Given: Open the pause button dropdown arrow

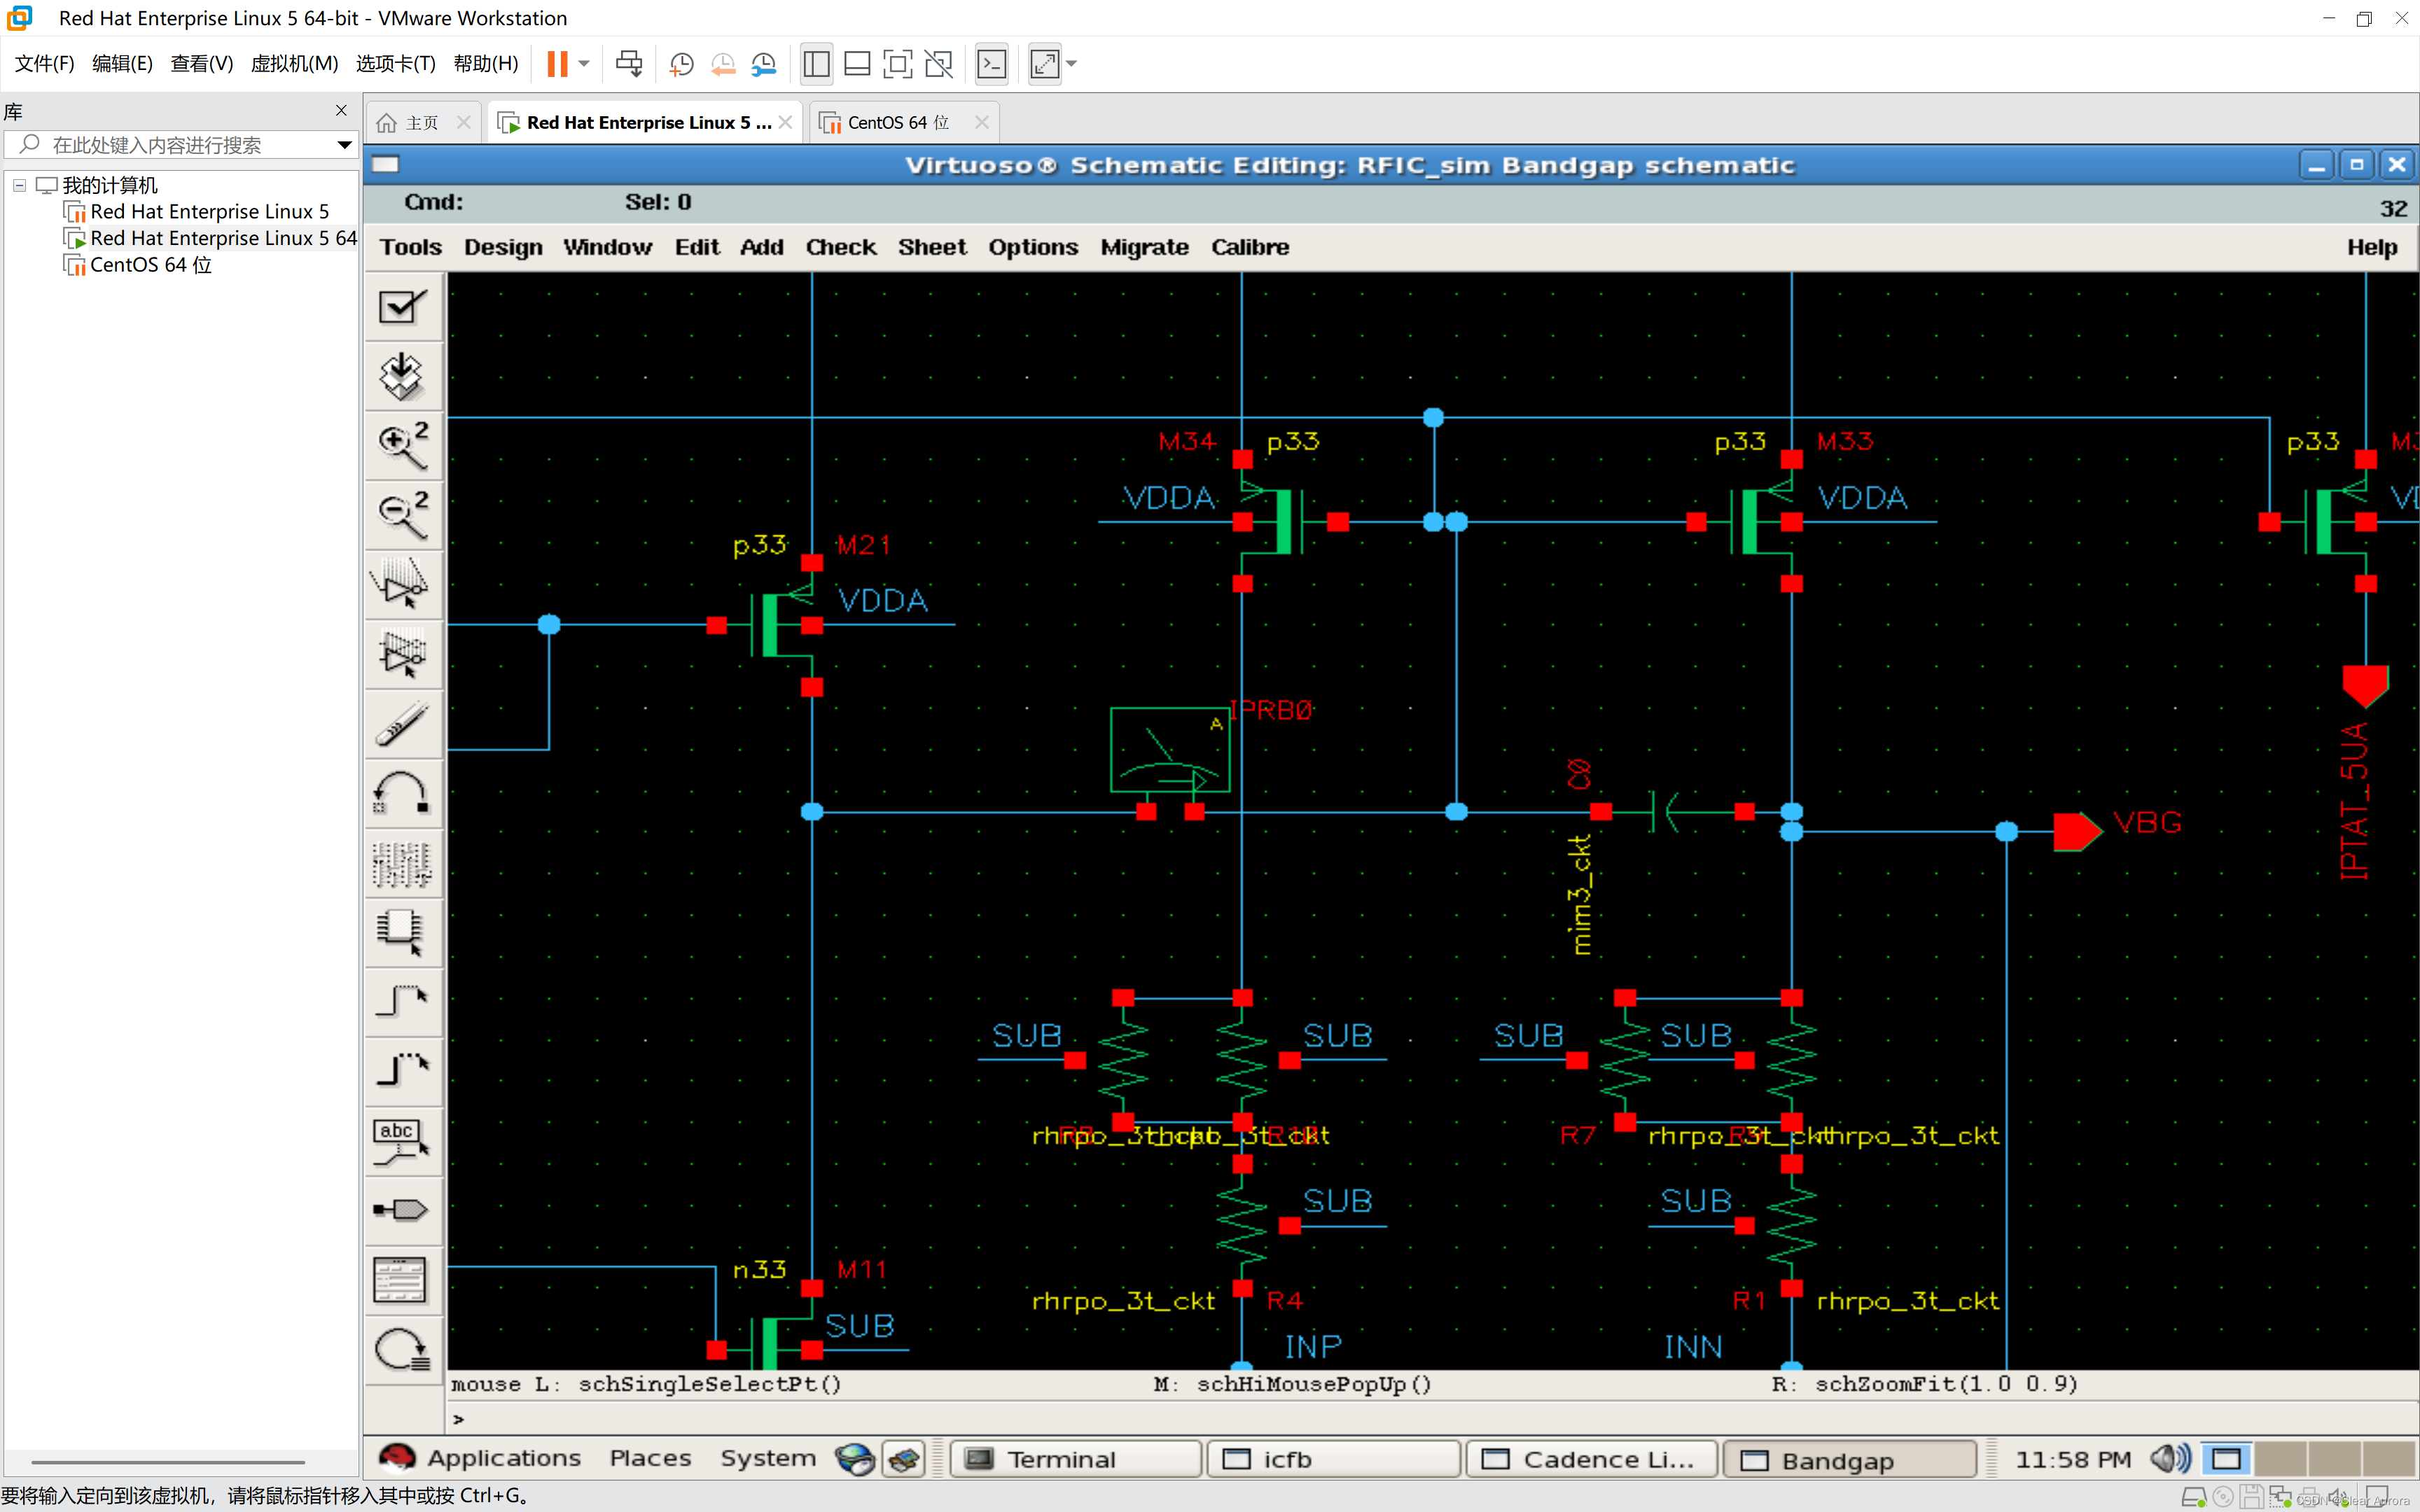Looking at the screenshot, I should [584, 64].
